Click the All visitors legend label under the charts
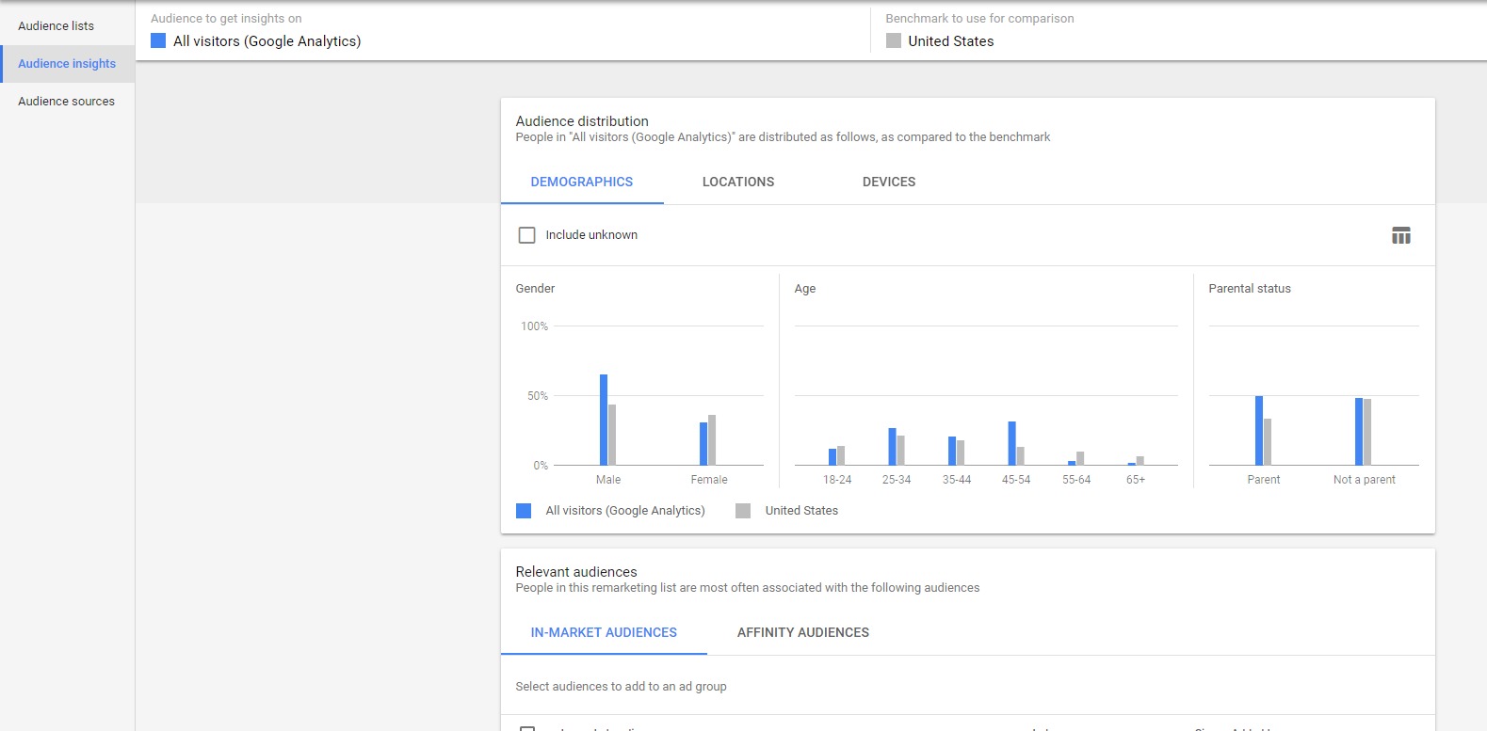Image resolution: width=1487 pixels, height=731 pixels. pyautogui.click(x=625, y=511)
